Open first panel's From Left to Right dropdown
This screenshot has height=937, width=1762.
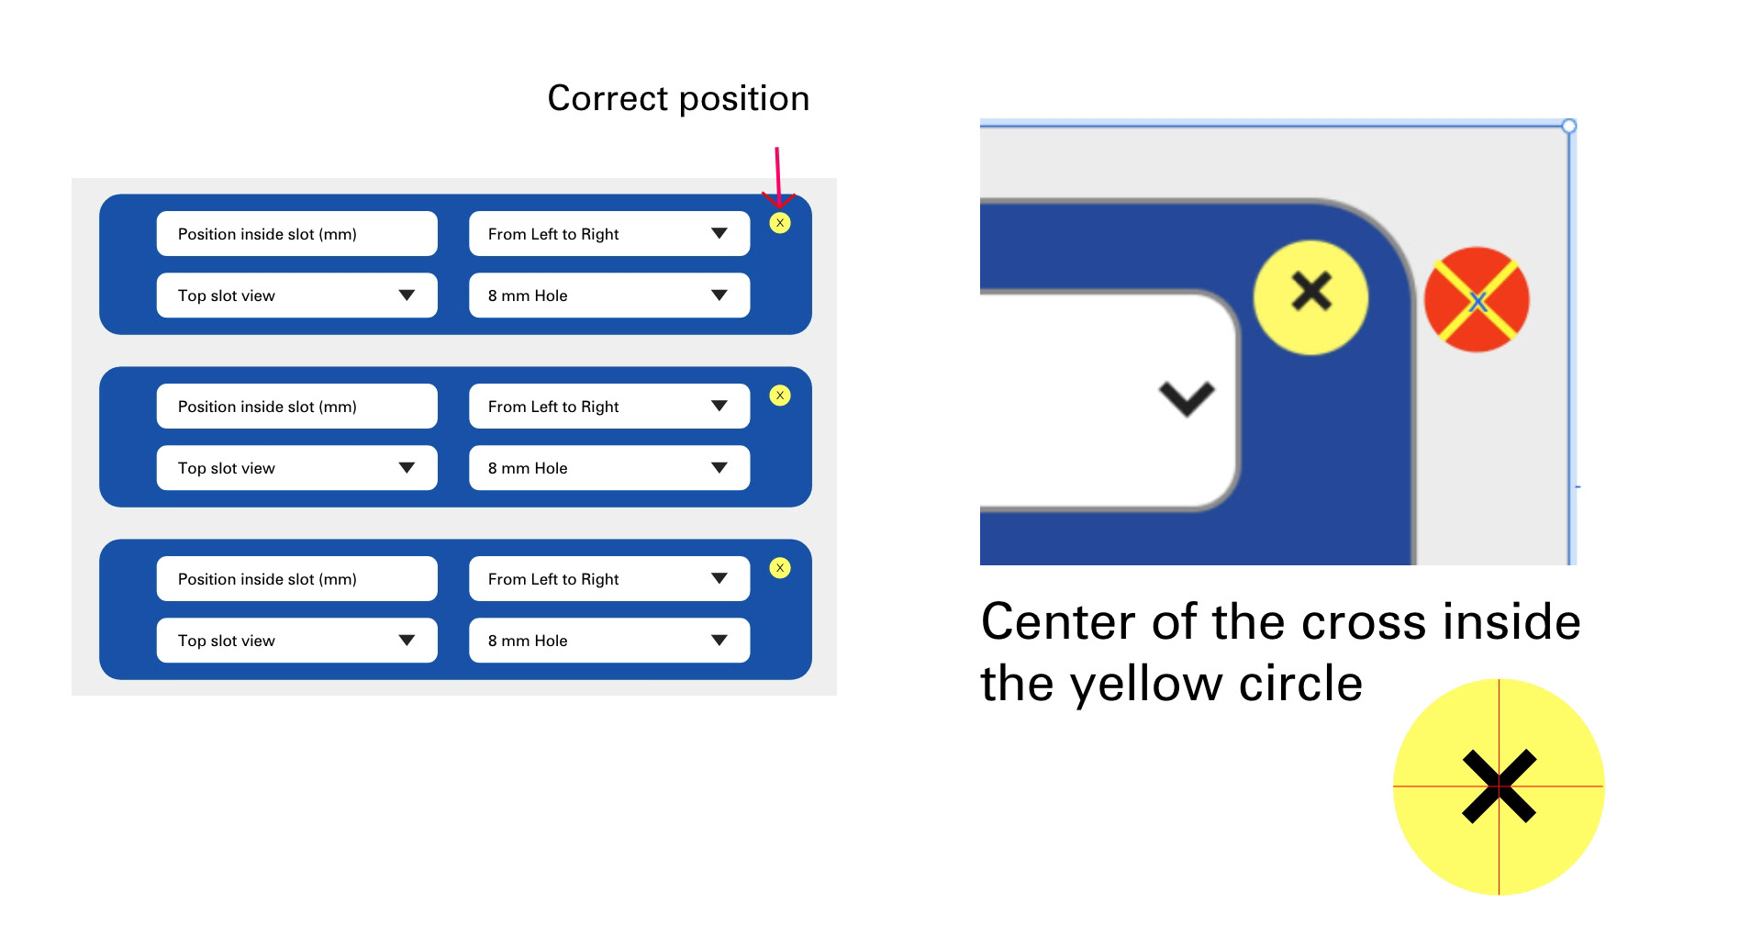(x=609, y=234)
